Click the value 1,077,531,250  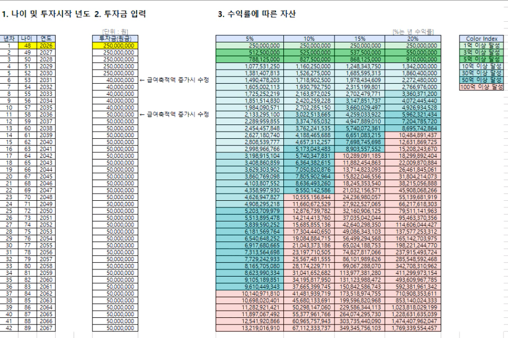click(250, 66)
